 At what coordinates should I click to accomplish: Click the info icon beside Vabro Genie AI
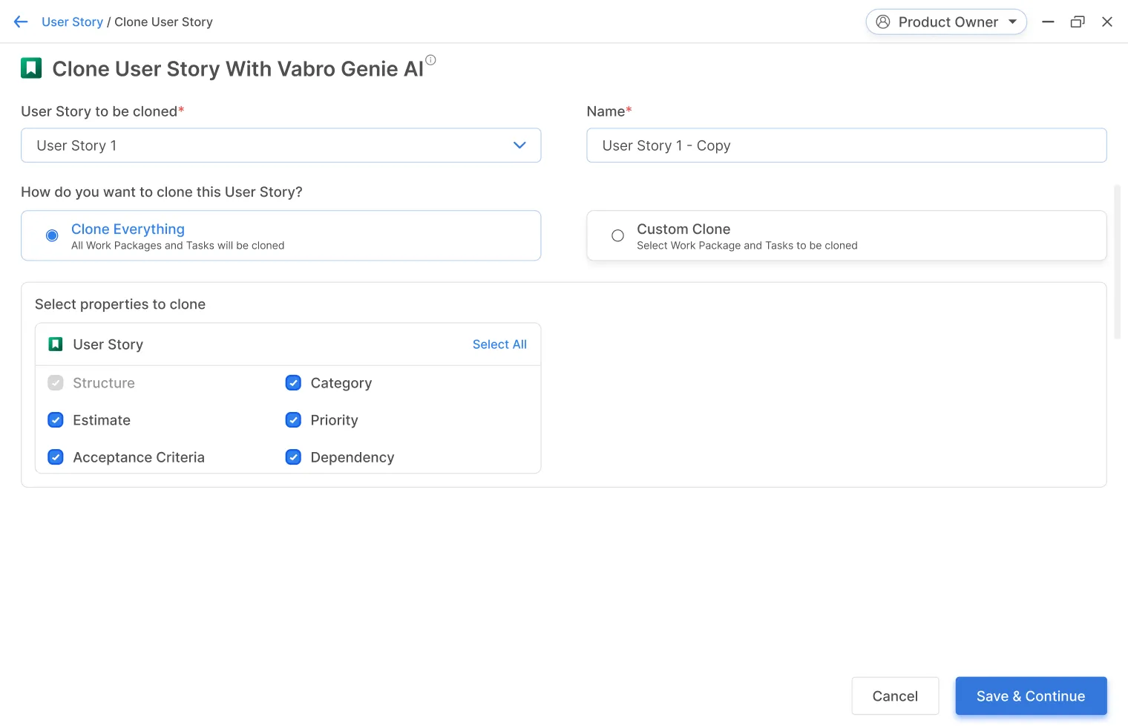click(x=430, y=60)
